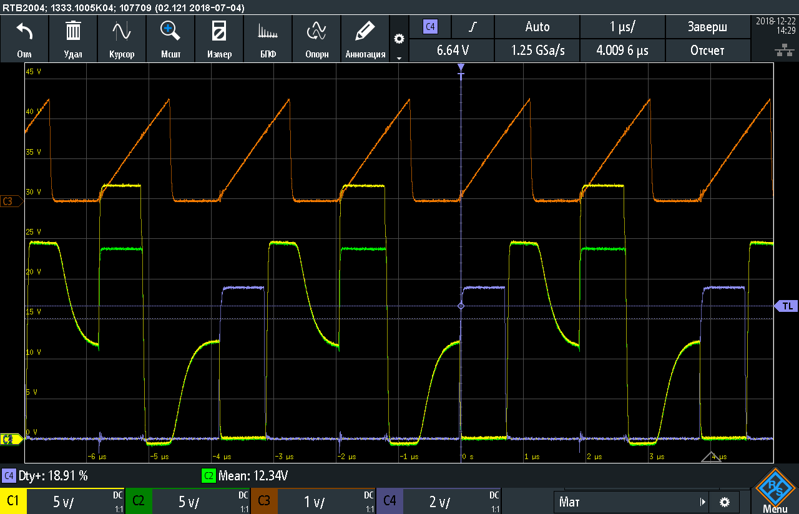Tap the Delete (Удал) trash icon
Screen dimensions: 799x514
(73, 39)
